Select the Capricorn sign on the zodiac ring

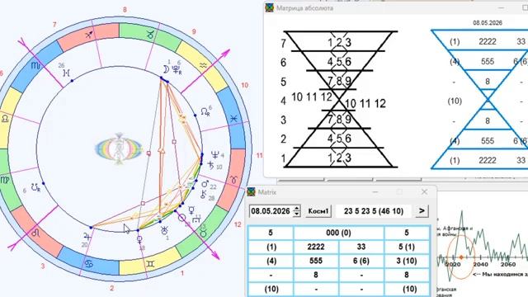point(150,34)
